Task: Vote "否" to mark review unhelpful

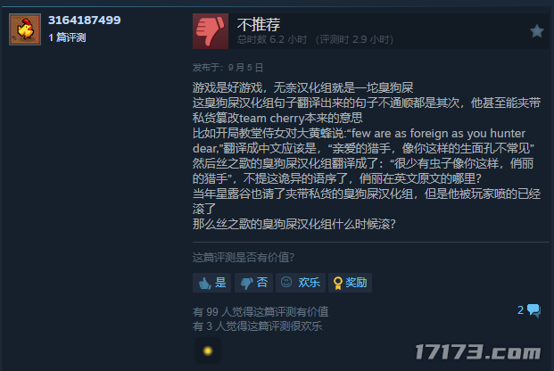Action: 253,283
